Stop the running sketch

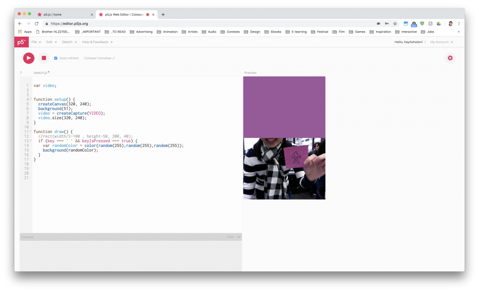(44, 58)
